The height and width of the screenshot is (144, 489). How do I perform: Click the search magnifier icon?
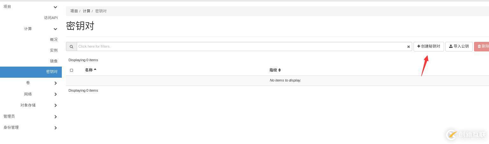pyautogui.click(x=71, y=47)
